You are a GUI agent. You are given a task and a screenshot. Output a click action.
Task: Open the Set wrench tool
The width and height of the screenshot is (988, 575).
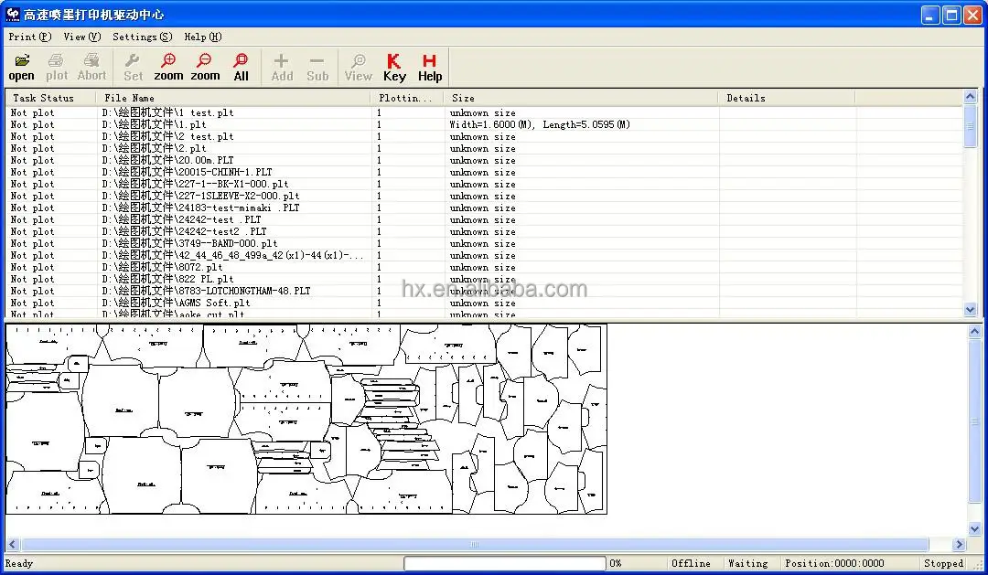133,67
